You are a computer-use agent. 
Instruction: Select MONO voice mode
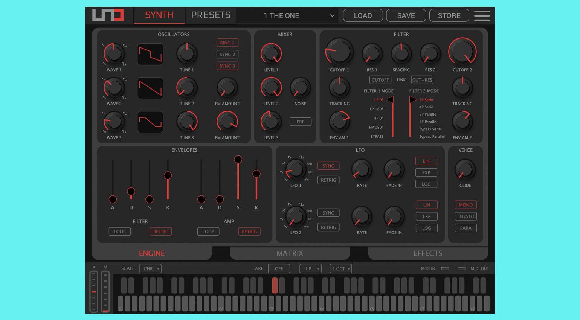(466, 205)
